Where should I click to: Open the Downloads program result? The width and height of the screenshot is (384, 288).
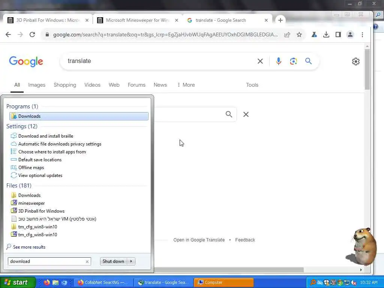[79, 116]
